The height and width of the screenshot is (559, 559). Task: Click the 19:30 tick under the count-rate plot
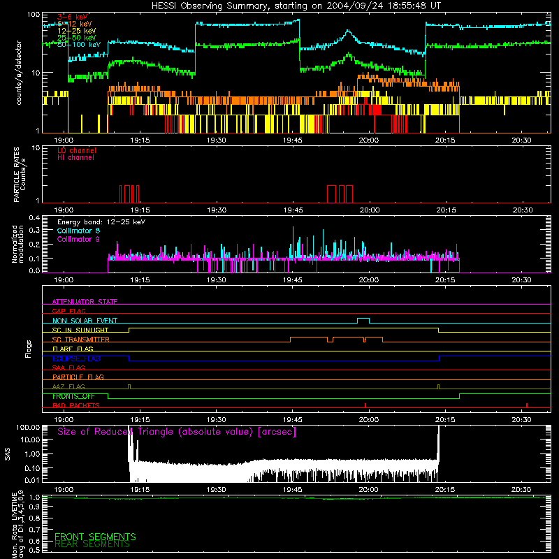tap(216, 140)
